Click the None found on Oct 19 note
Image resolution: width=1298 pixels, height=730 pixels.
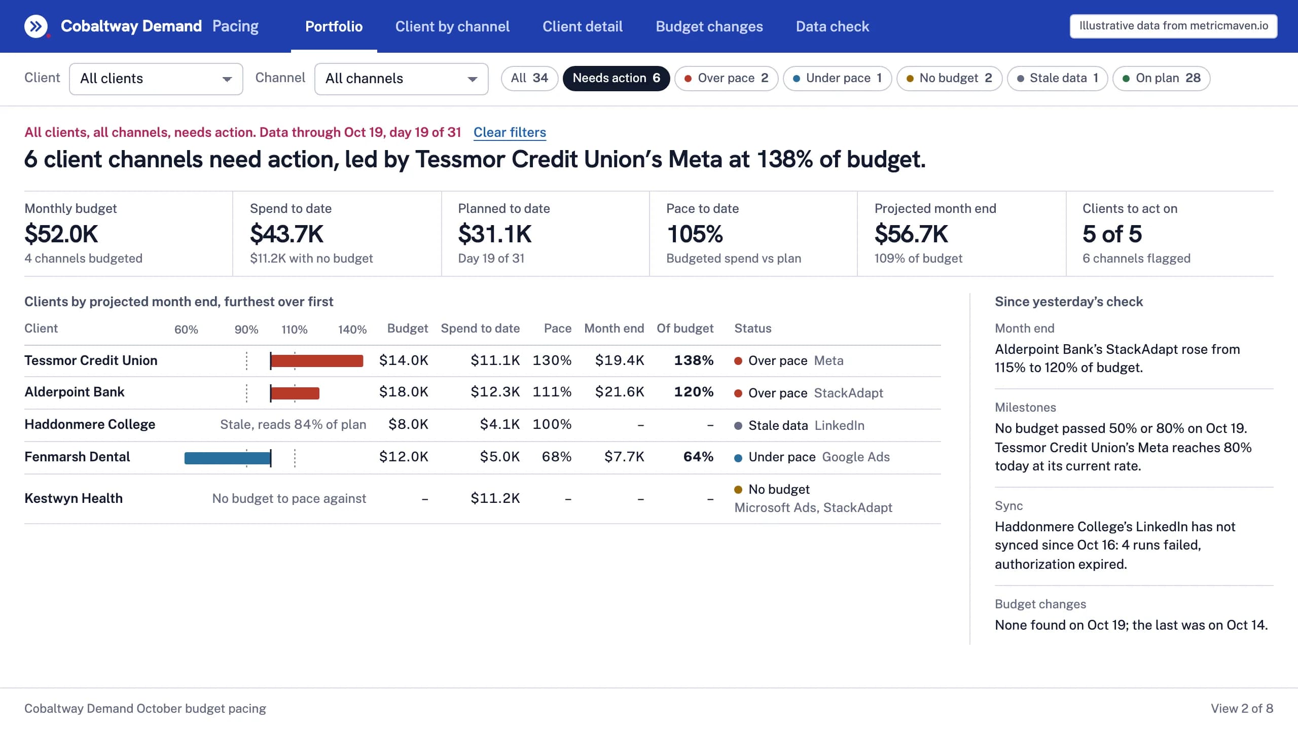[1131, 625]
